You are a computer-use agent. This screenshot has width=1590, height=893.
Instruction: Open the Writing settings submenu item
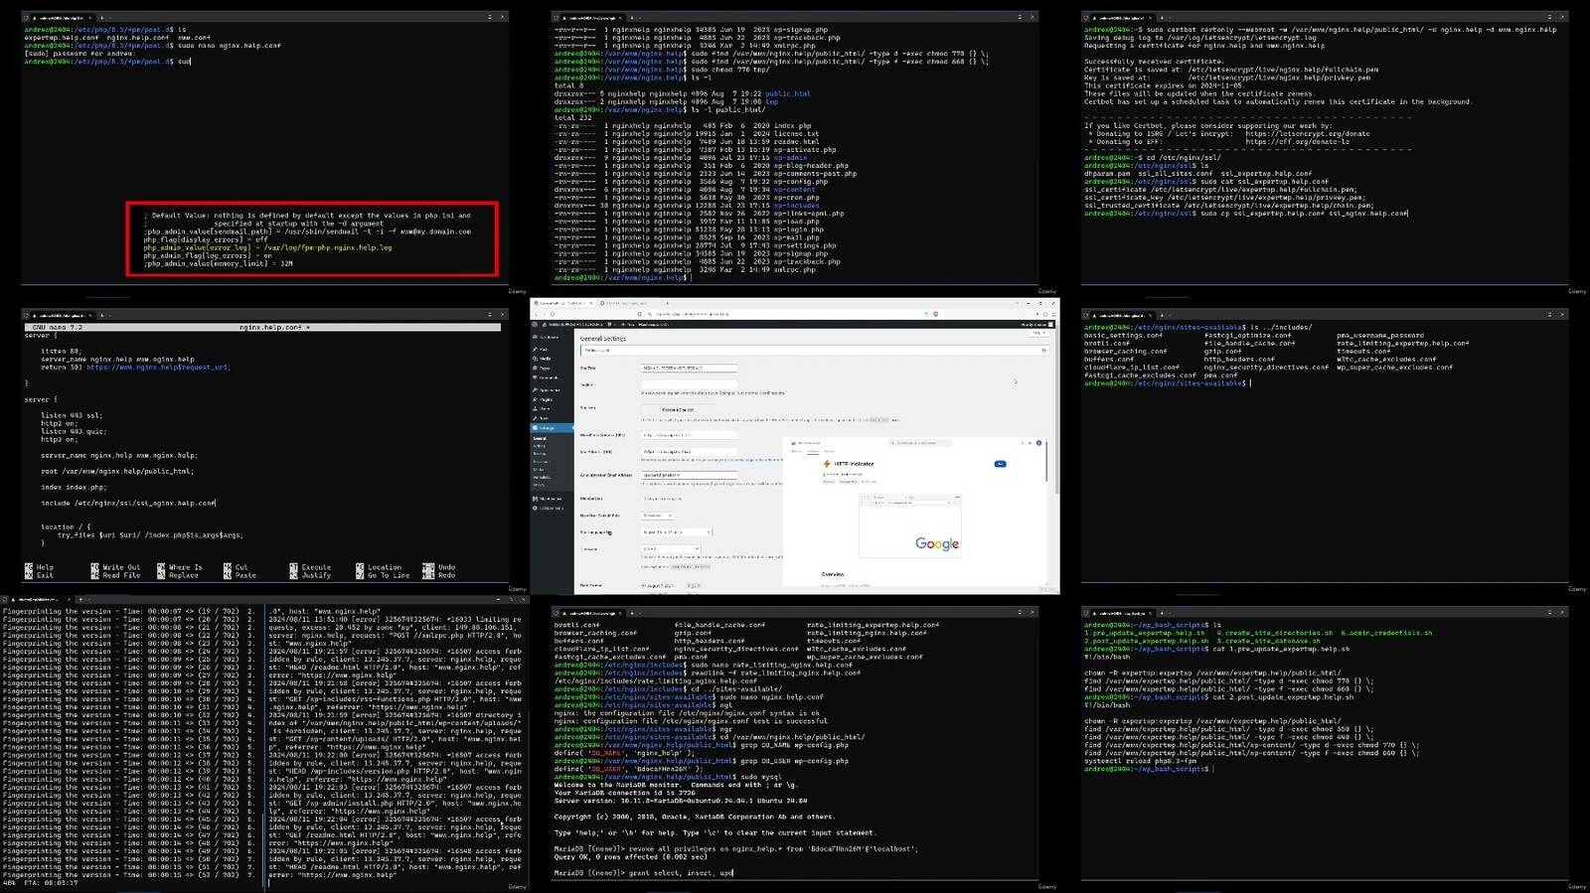click(539, 446)
